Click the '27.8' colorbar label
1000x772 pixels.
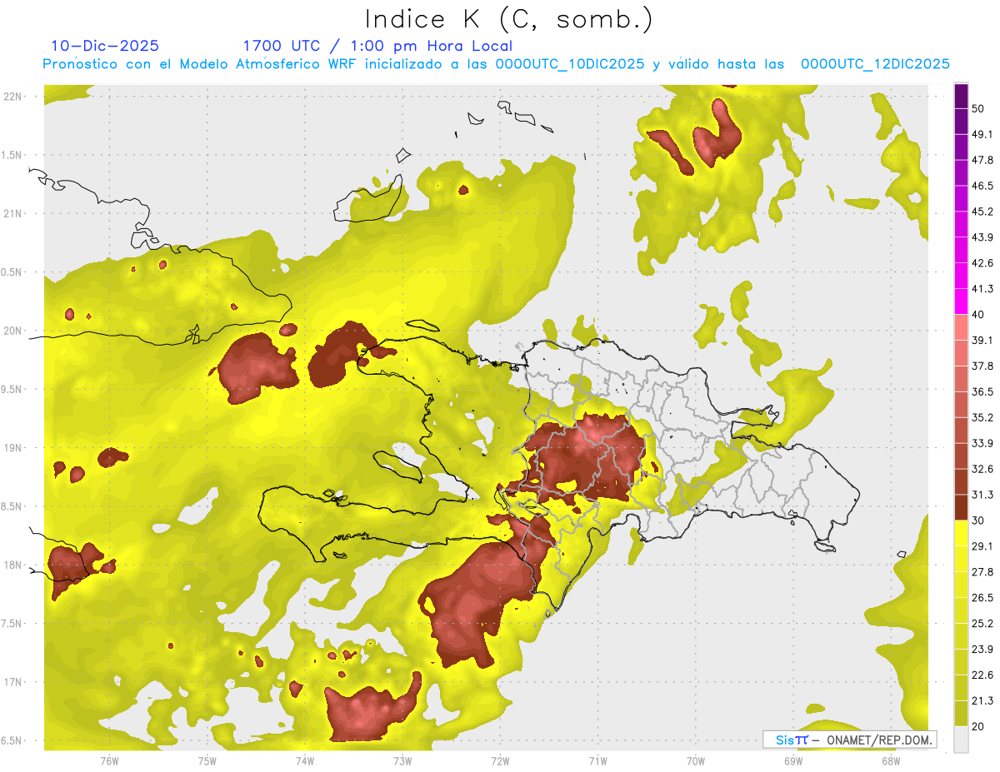click(982, 571)
